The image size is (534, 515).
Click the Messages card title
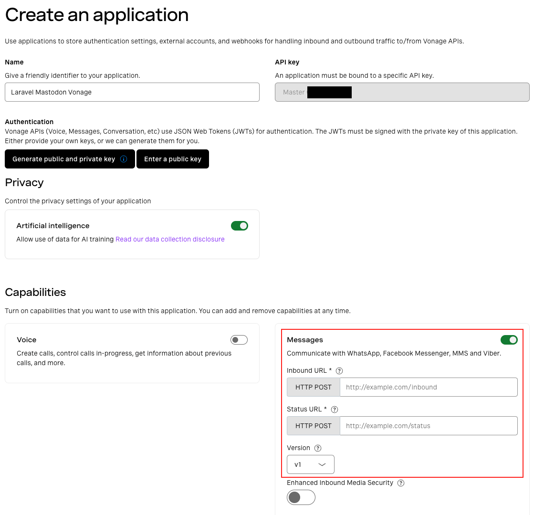(x=305, y=340)
